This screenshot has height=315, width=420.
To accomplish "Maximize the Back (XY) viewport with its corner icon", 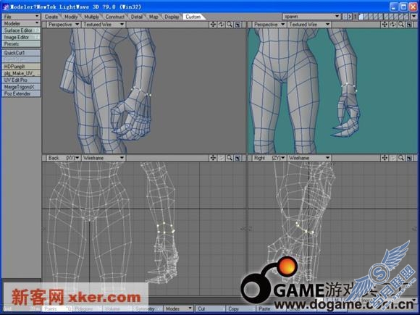I will (x=238, y=158).
